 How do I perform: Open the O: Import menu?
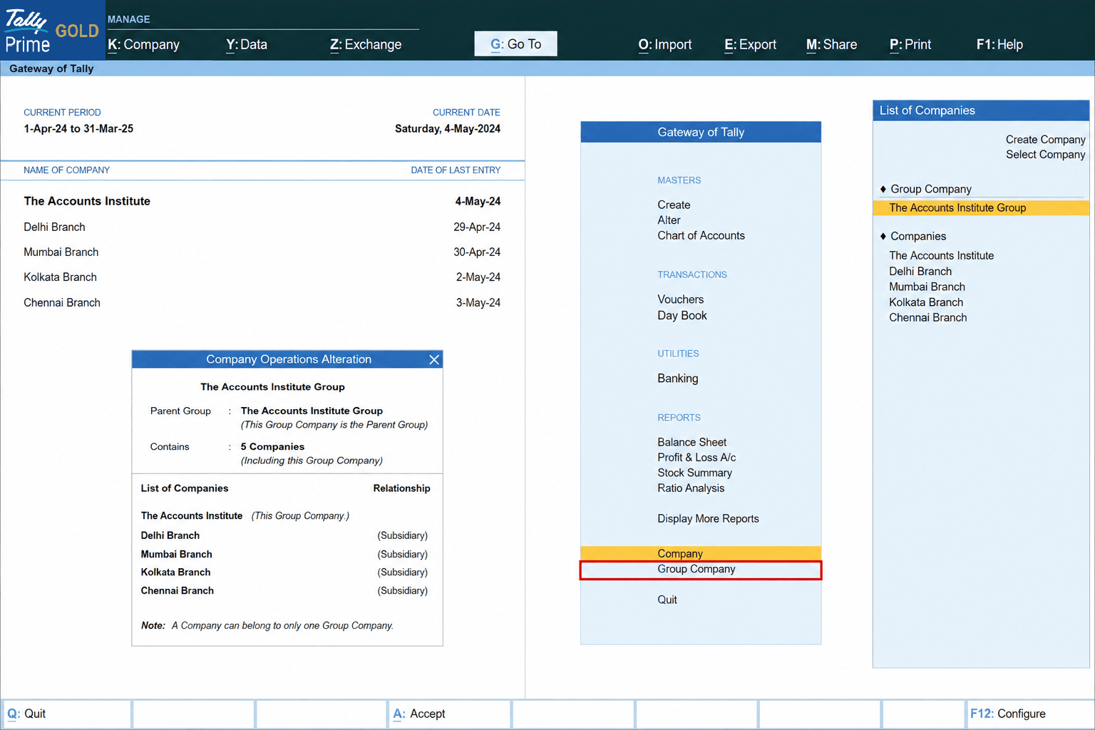tap(665, 44)
